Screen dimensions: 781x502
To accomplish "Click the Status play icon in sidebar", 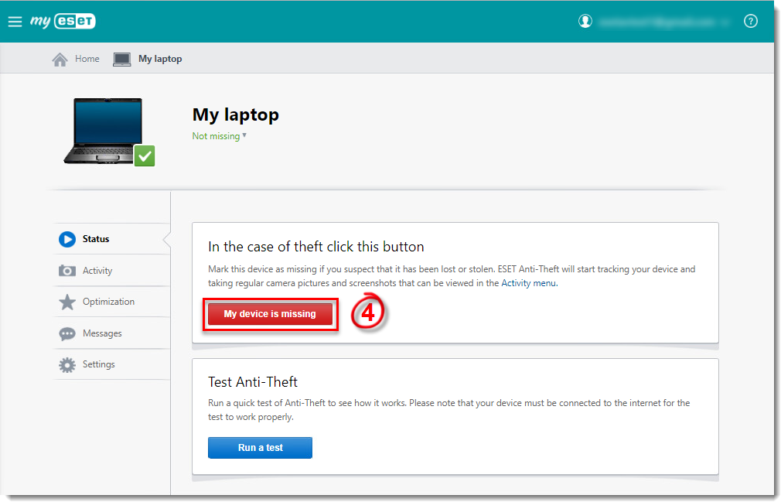I will point(67,239).
